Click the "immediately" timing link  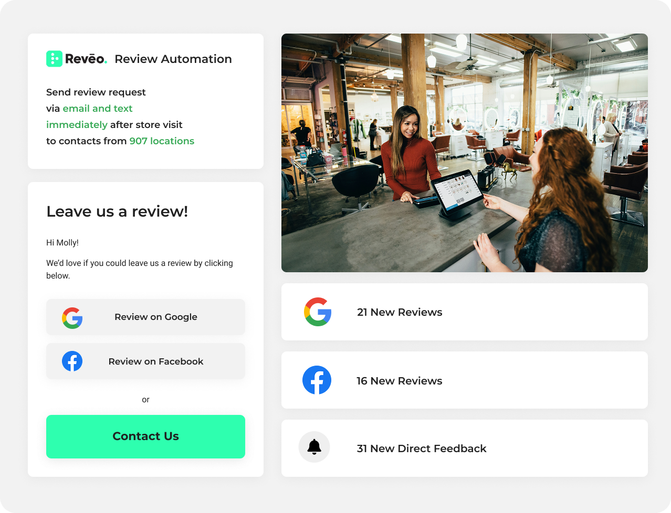tap(77, 125)
